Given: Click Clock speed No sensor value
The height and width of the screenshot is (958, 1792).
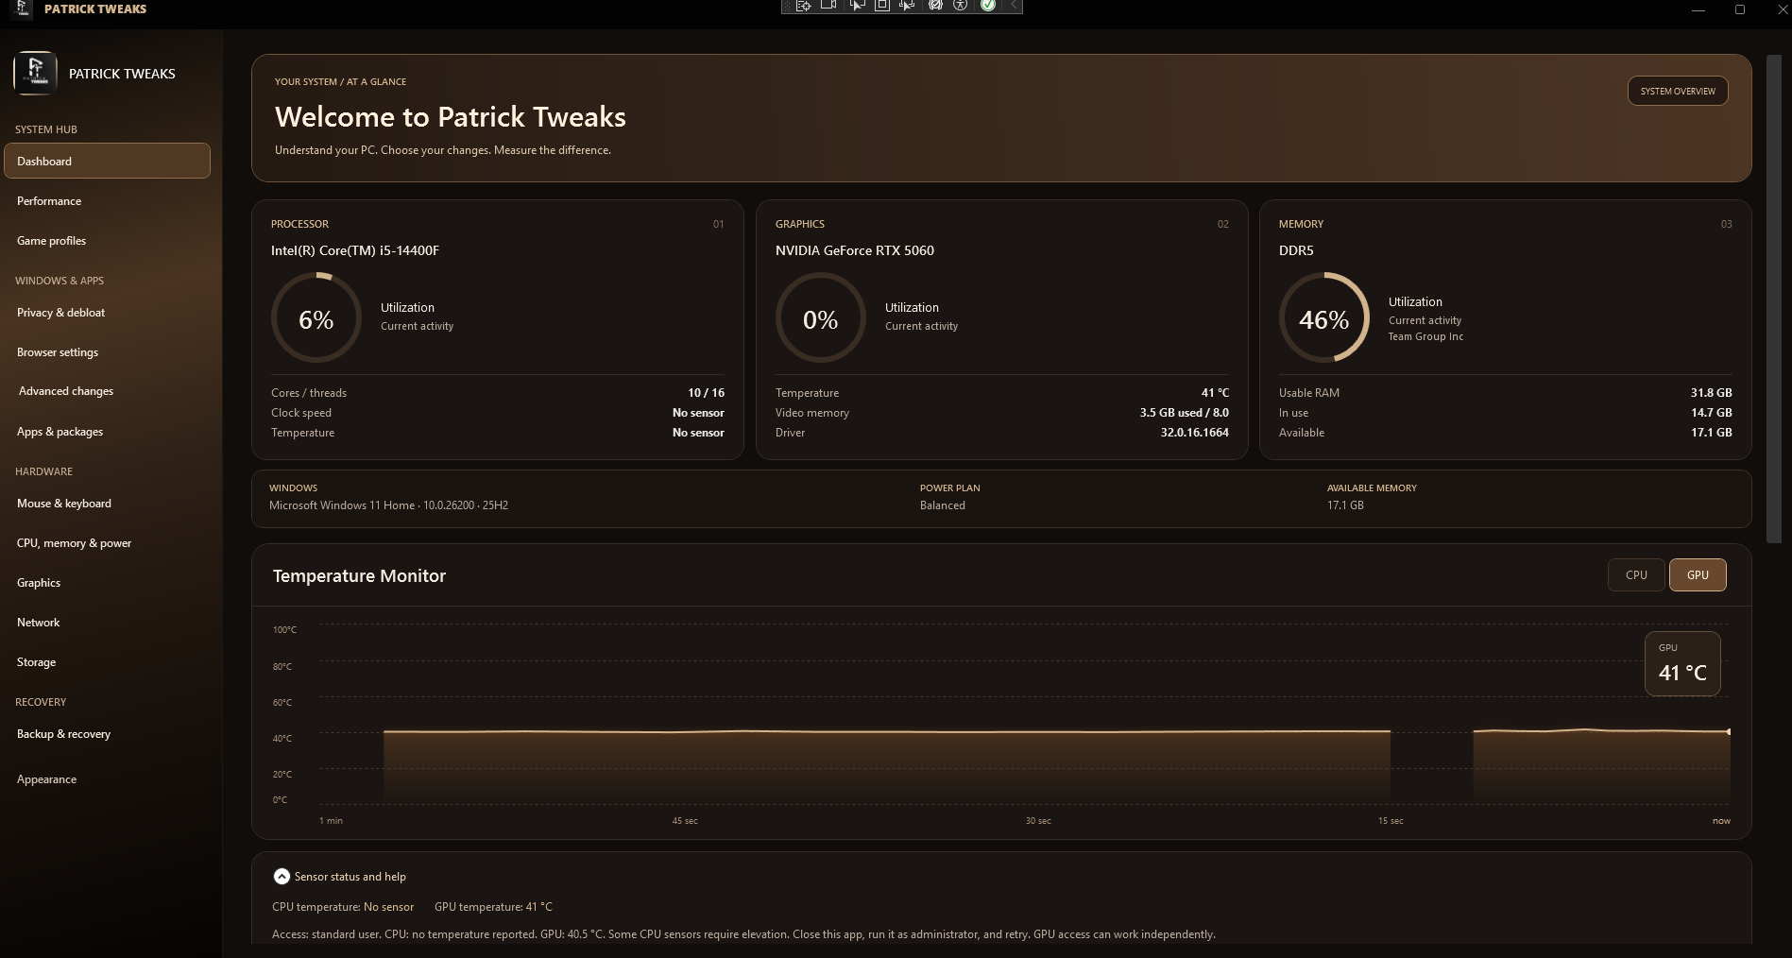Looking at the screenshot, I should tap(698, 413).
